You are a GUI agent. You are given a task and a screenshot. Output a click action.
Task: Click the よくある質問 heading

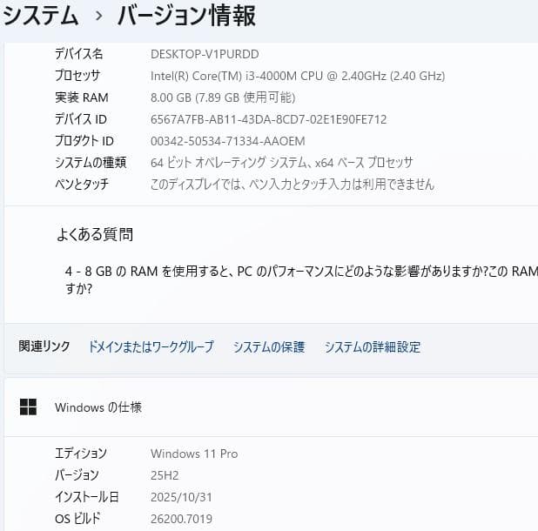pyautogui.click(x=95, y=234)
